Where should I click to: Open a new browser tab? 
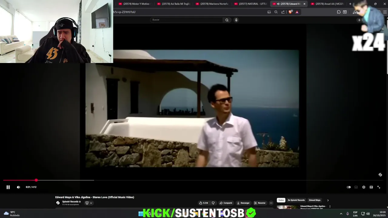click(350, 4)
